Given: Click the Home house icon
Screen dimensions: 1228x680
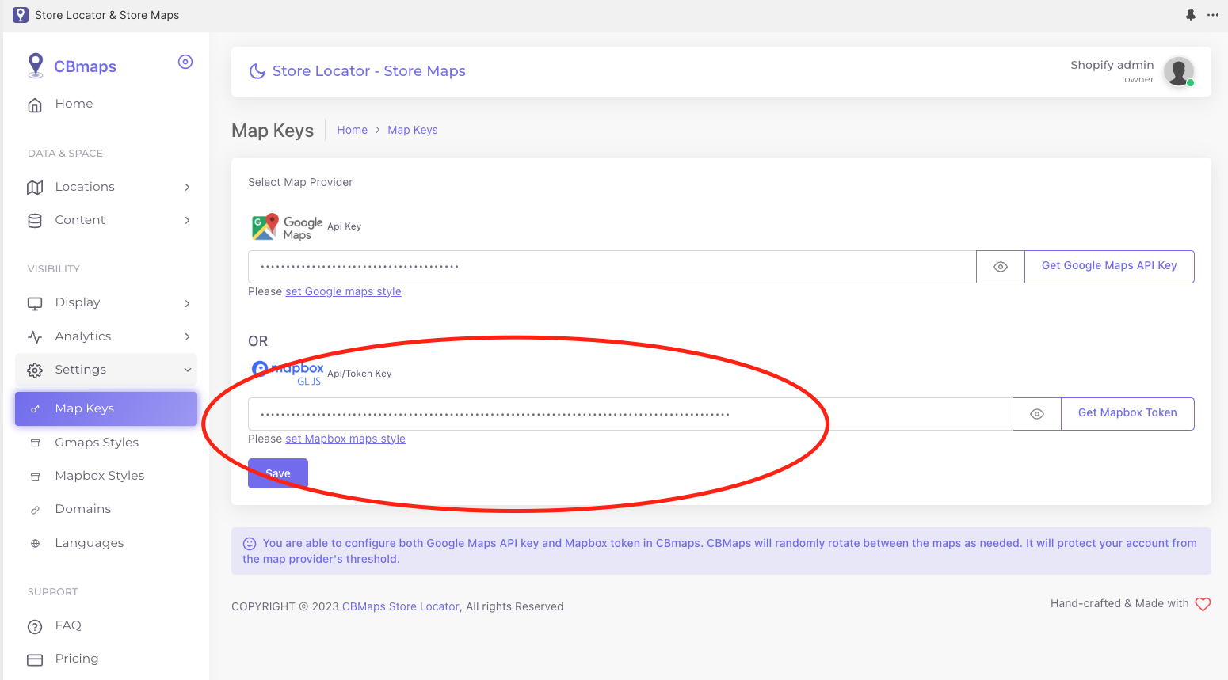Looking at the screenshot, I should 35,104.
